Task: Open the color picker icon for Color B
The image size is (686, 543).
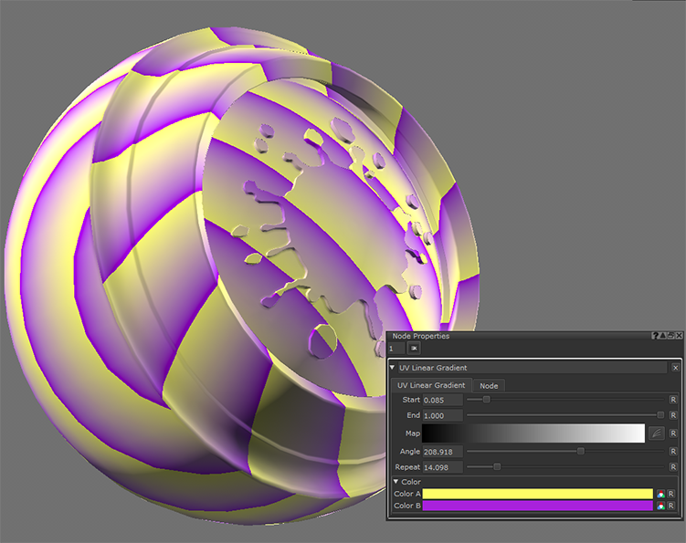Action: pos(660,505)
